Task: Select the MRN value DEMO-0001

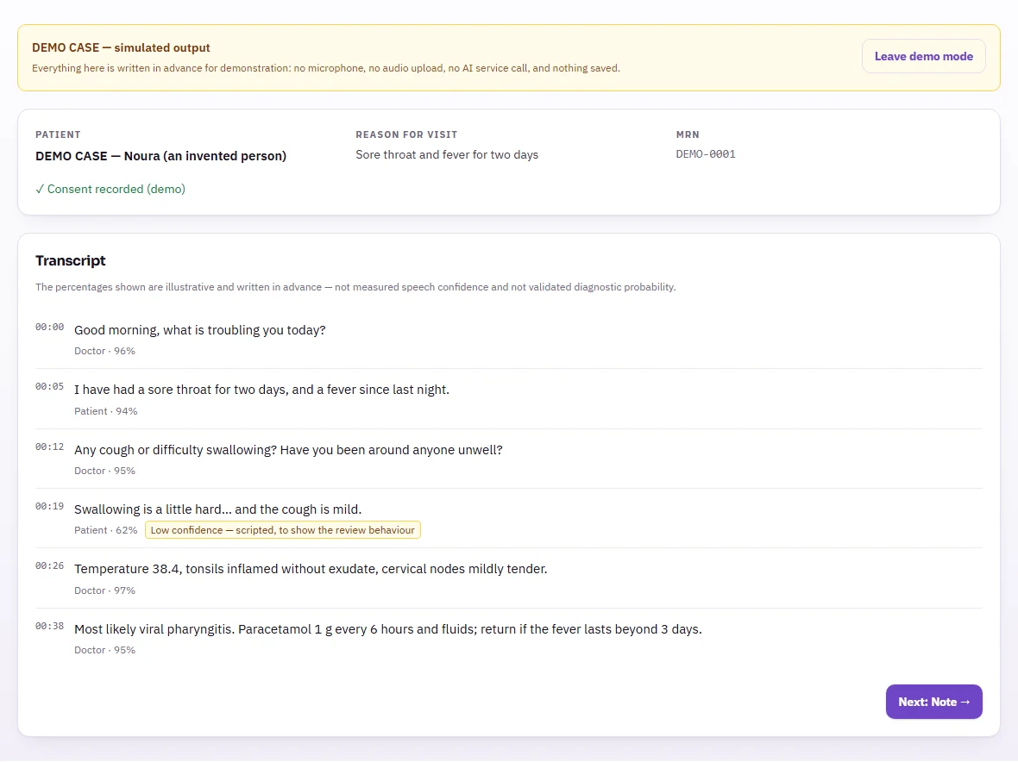Action: 706,154
